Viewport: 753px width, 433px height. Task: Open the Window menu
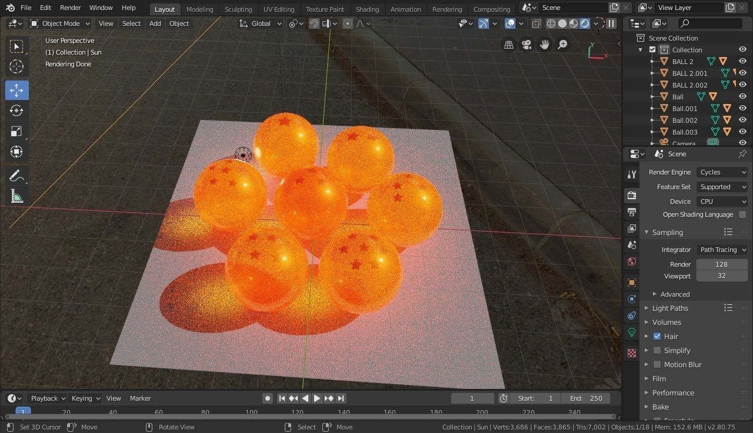pos(101,8)
